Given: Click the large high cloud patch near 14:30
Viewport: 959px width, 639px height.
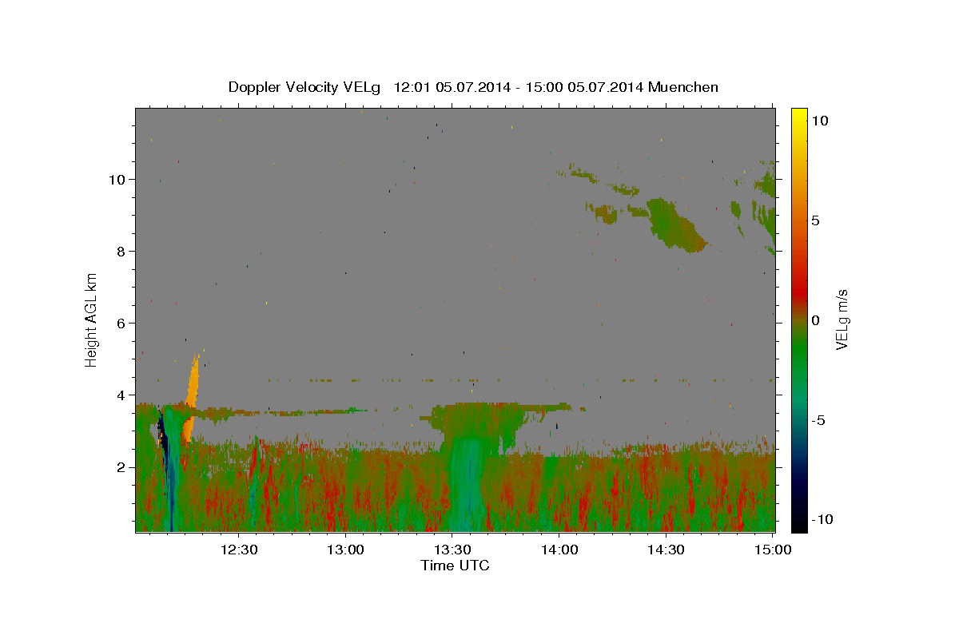Looking at the screenshot, I should pyautogui.click(x=675, y=224).
